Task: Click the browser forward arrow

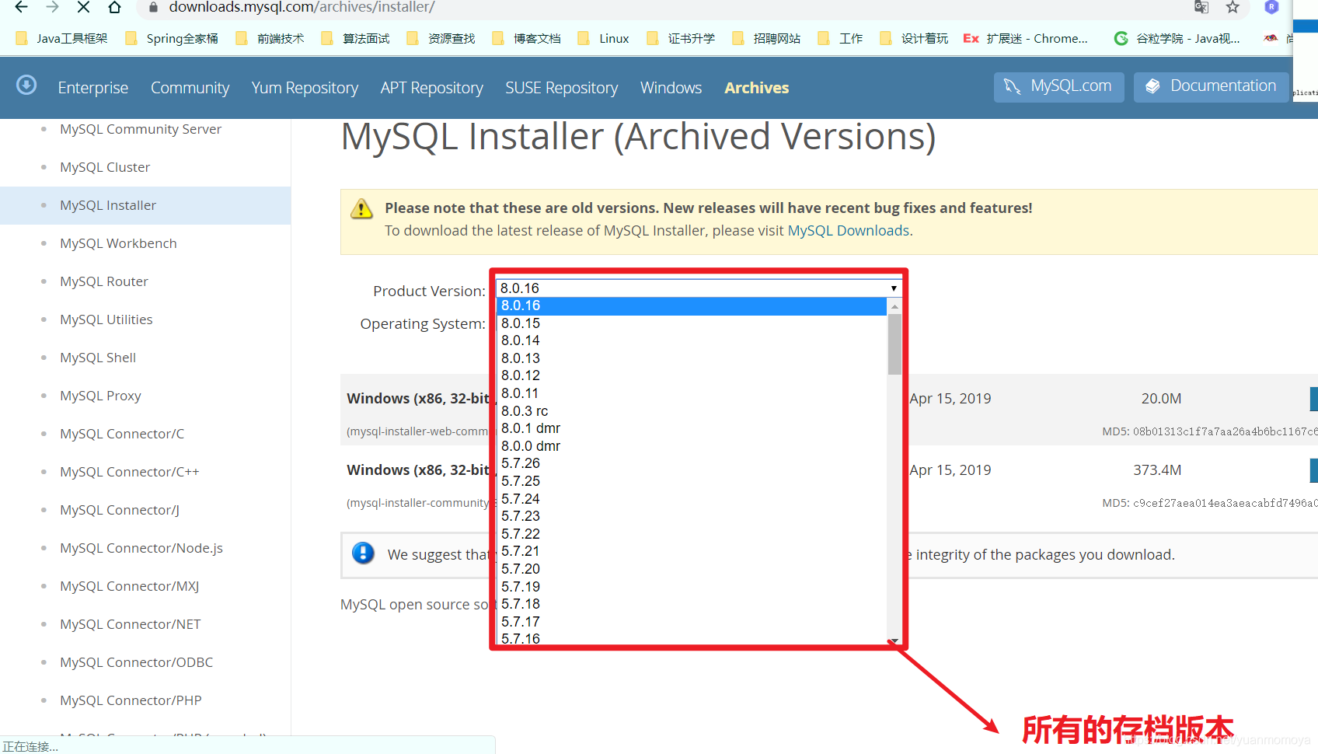Action: click(52, 7)
